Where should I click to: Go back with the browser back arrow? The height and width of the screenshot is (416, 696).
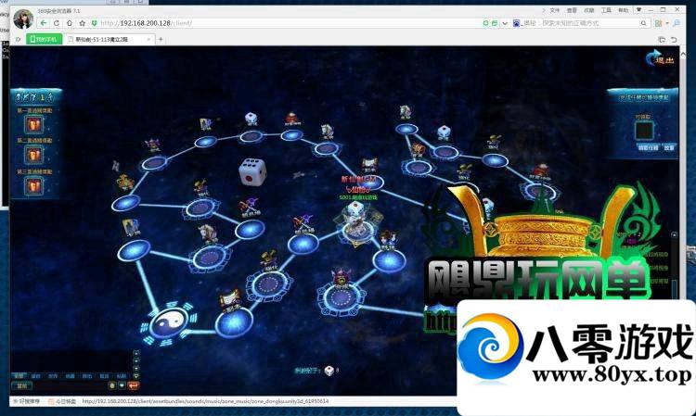point(44,23)
